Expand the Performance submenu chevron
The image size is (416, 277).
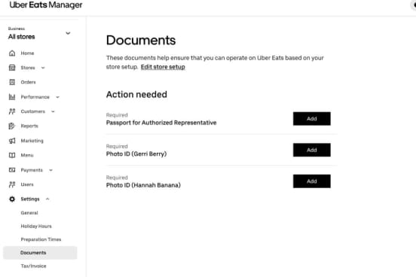(x=57, y=97)
